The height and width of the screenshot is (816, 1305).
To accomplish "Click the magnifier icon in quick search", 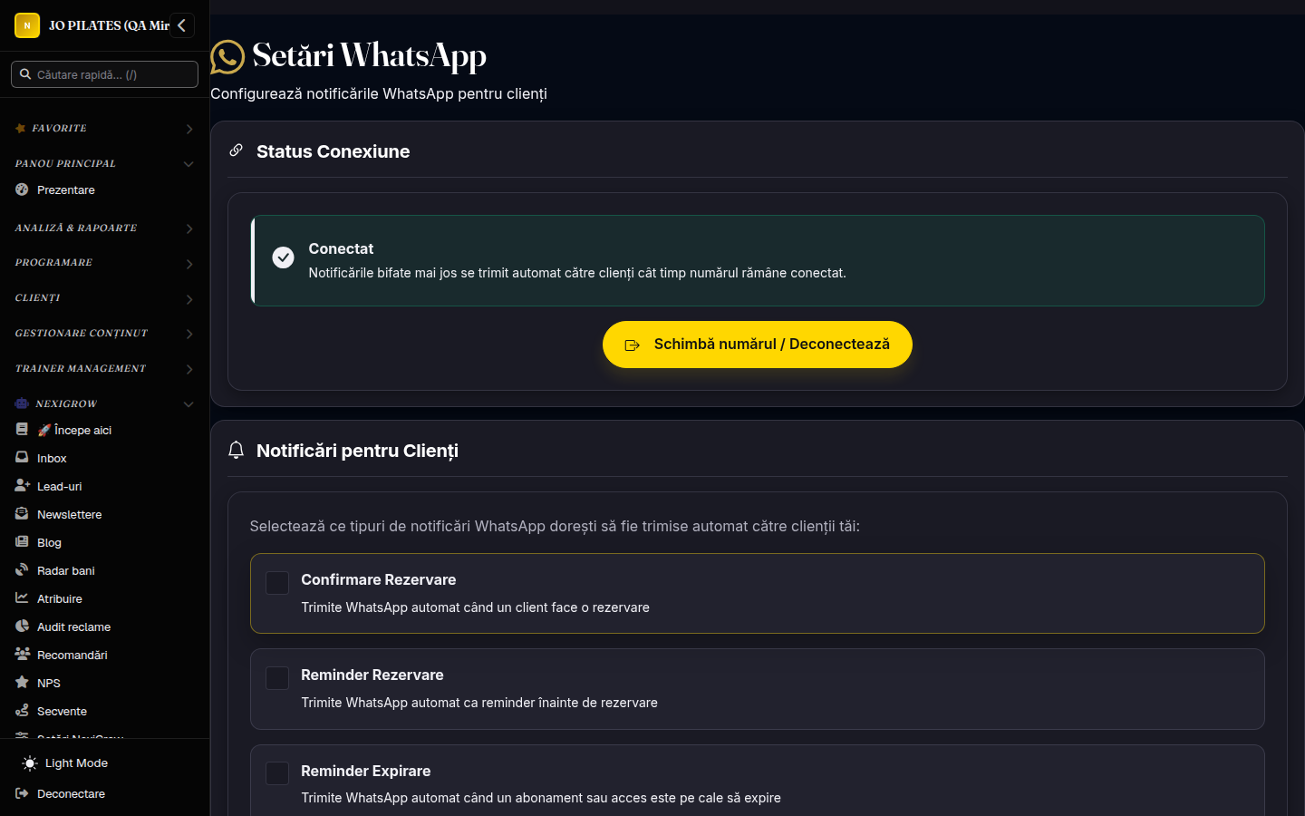I will [x=25, y=74].
